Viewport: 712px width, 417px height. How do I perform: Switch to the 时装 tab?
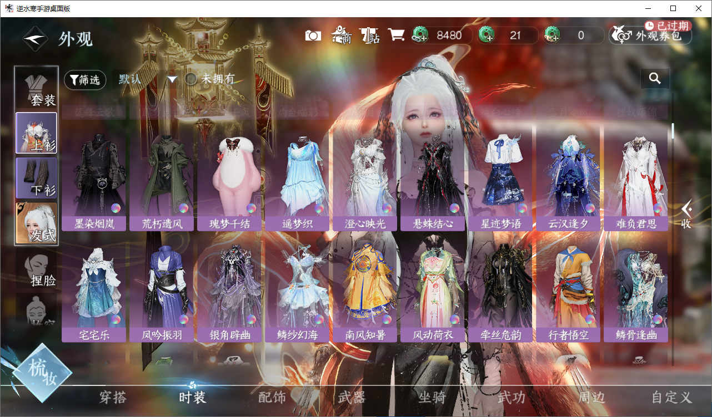pyautogui.click(x=193, y=397)
